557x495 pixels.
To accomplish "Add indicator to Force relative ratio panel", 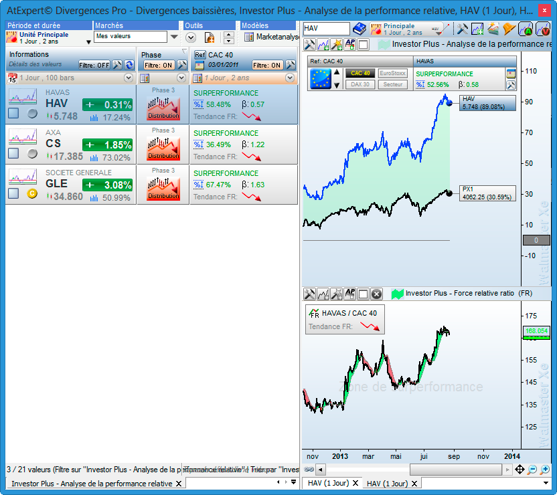I will point(323,294).
